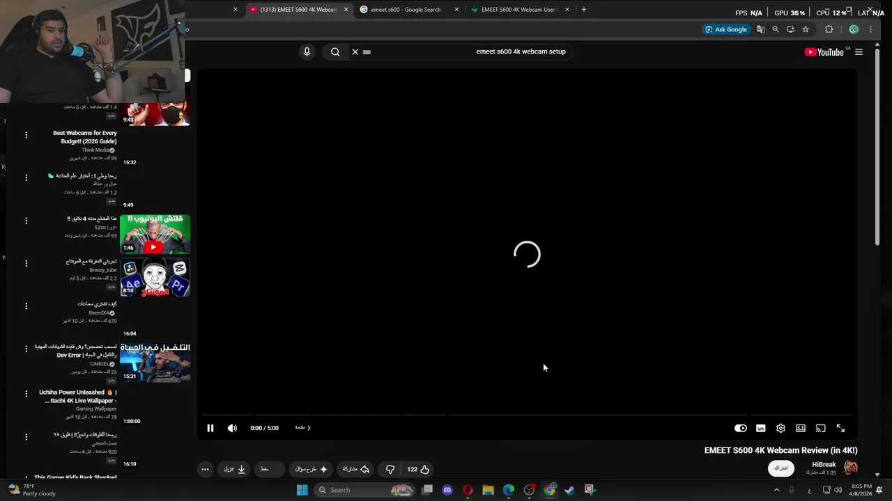
Task: Install app icon in address bar
Action: tap(790, 29)
